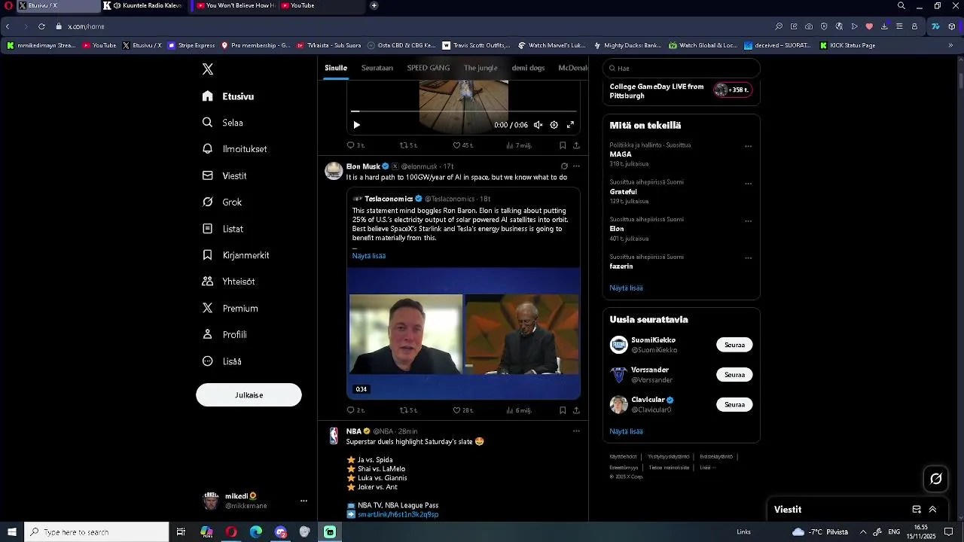The width and height of the screenshot is (964, 542).
Task: Open more options on Elon Musk post
Action: (576, 166)
